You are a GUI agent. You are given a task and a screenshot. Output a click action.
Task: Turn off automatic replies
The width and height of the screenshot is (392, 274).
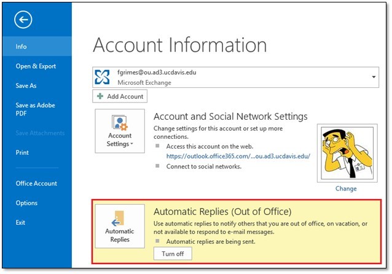(x=173, y=254)
